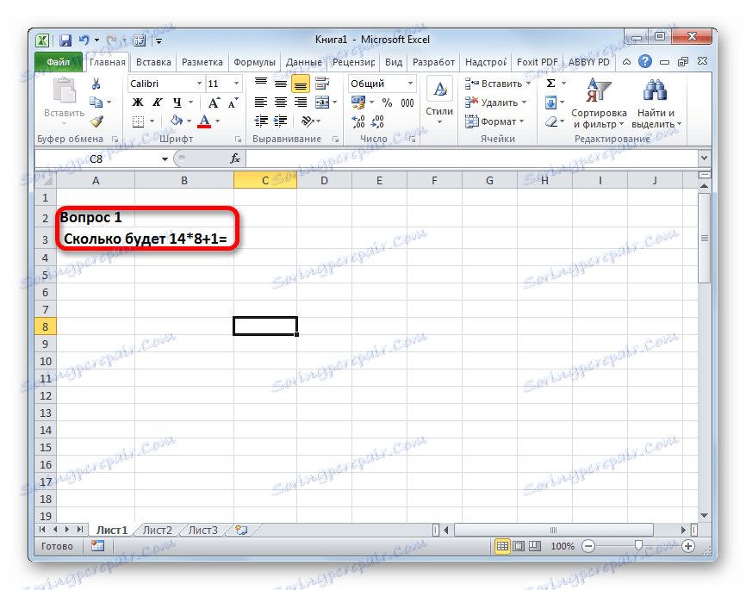Screen dimensions: 746x590
Task: Increase indent icon
Action: tap(281, 121)
